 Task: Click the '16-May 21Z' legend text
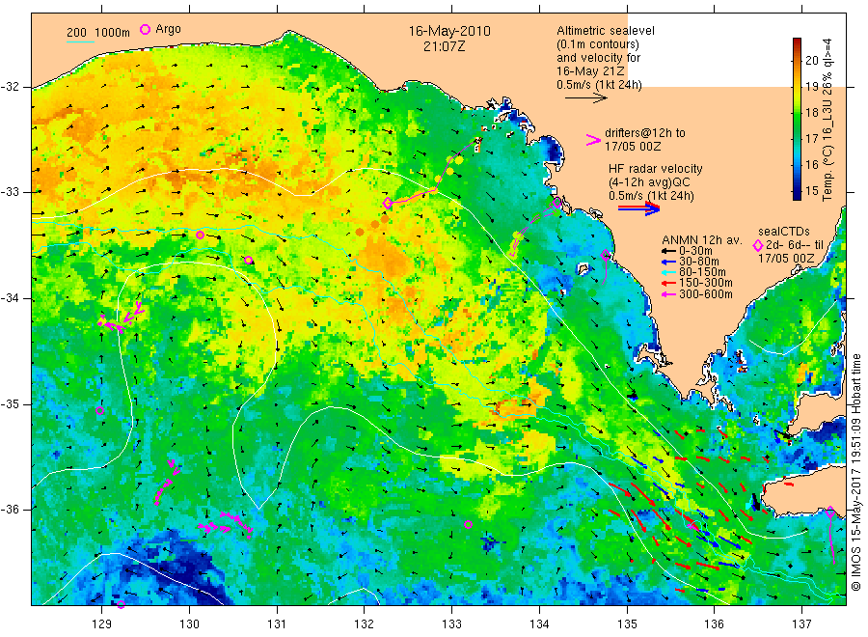(590, 71)
